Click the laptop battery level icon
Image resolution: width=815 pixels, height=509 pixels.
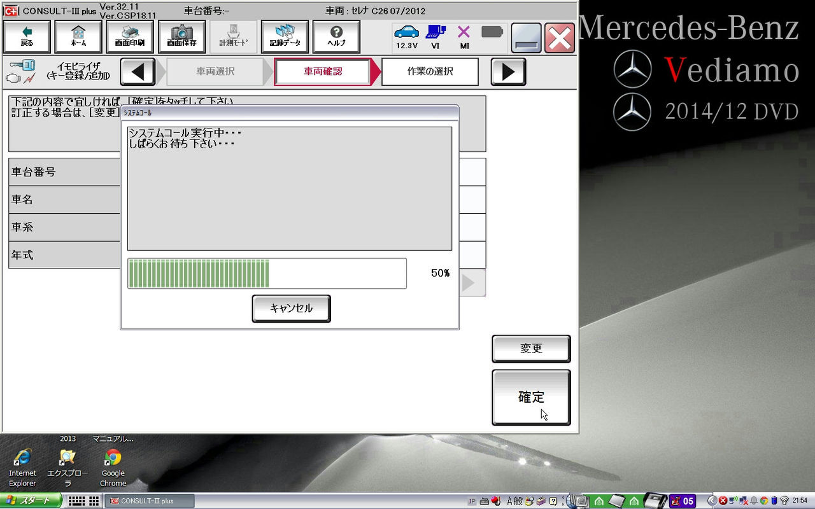492,31
